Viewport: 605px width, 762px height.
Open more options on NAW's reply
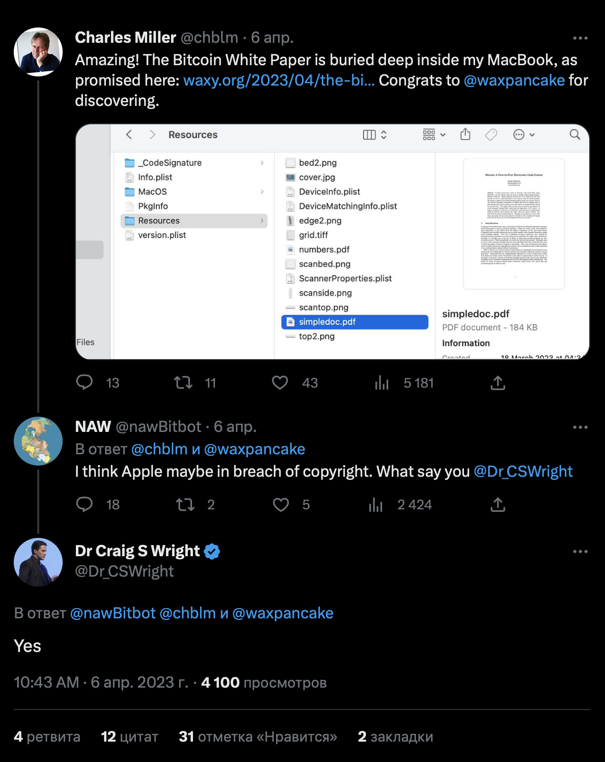pos(580,427)
